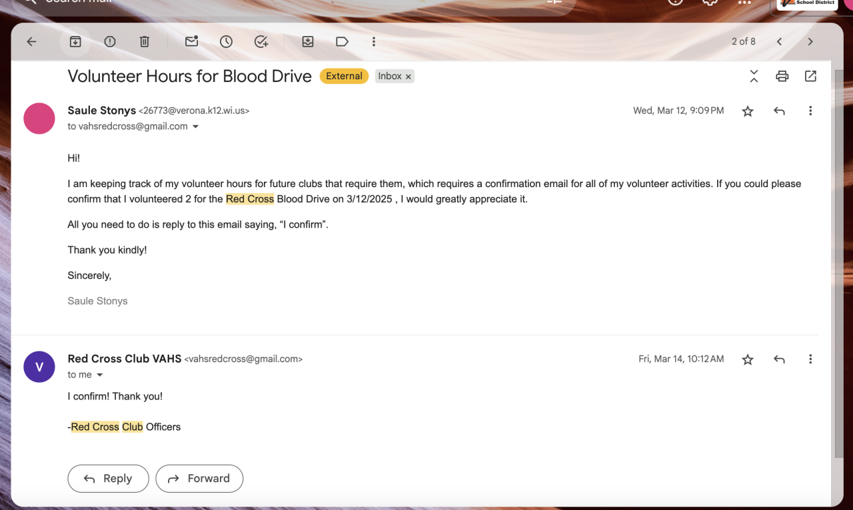Screen dimensions: 853x510
Task: Print the whole conversation
Action: 782,76
